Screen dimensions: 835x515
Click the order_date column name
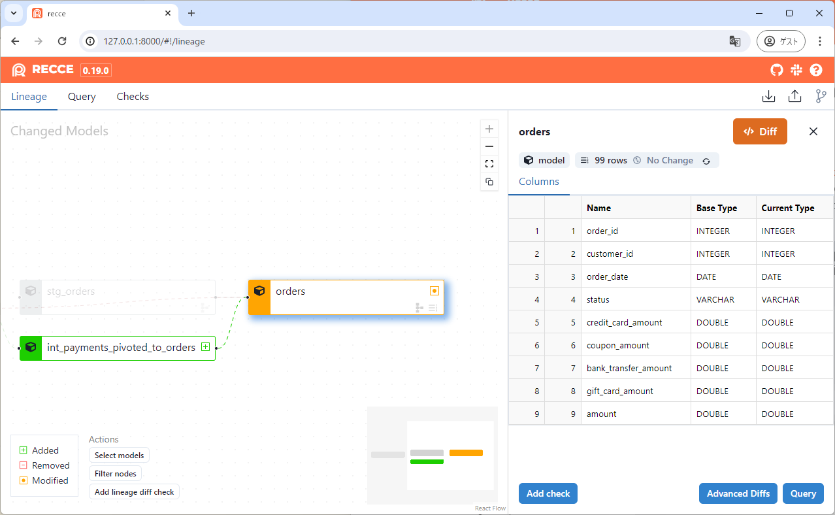607,276
